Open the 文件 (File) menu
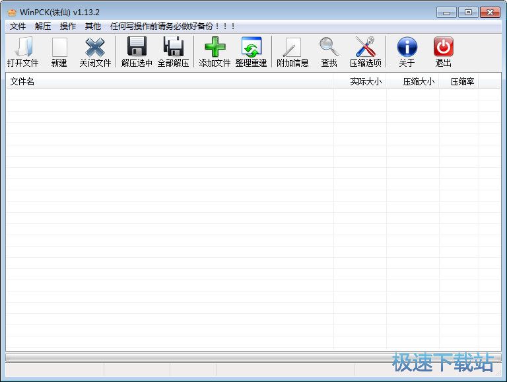507x382 pixels. pos(18,26)
